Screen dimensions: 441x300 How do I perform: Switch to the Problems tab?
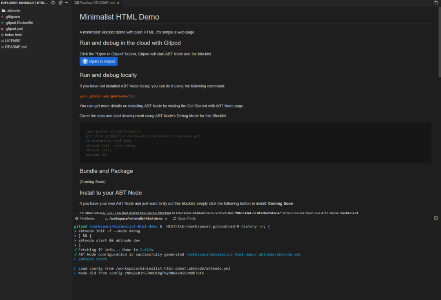point(85,218)
